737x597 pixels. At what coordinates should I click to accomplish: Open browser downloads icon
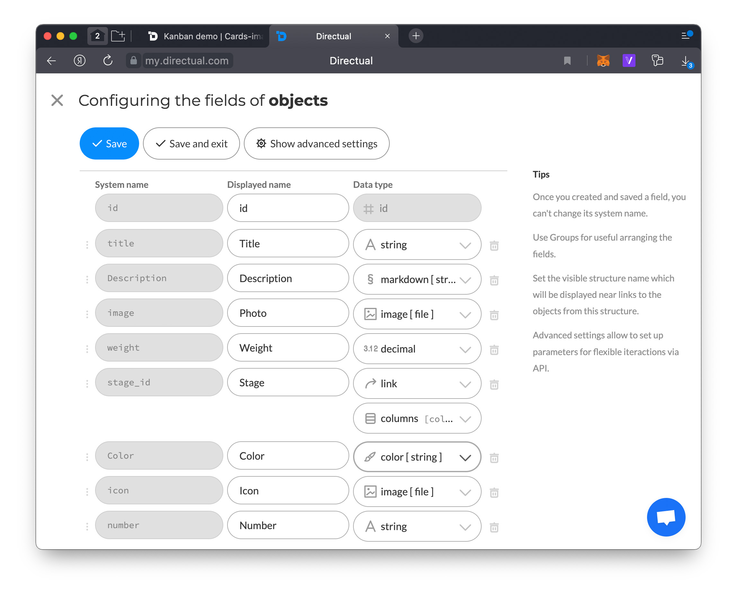point(686,61)
